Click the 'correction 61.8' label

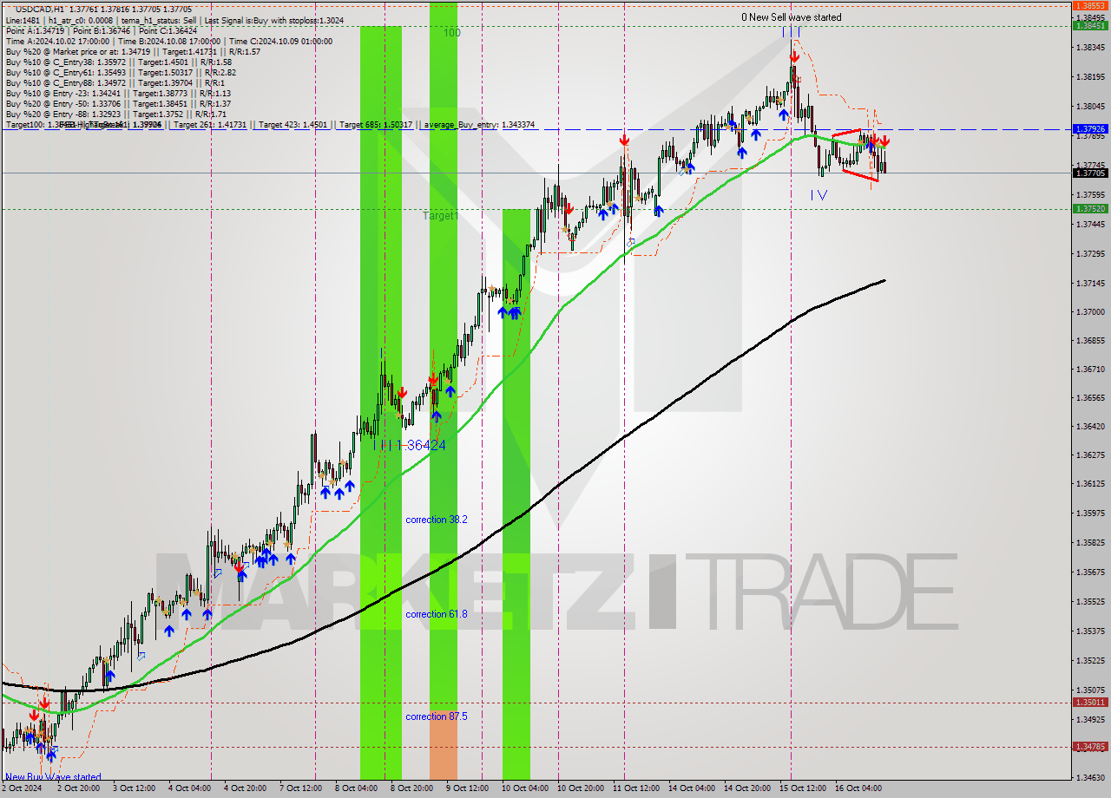[x=437, y=614]
